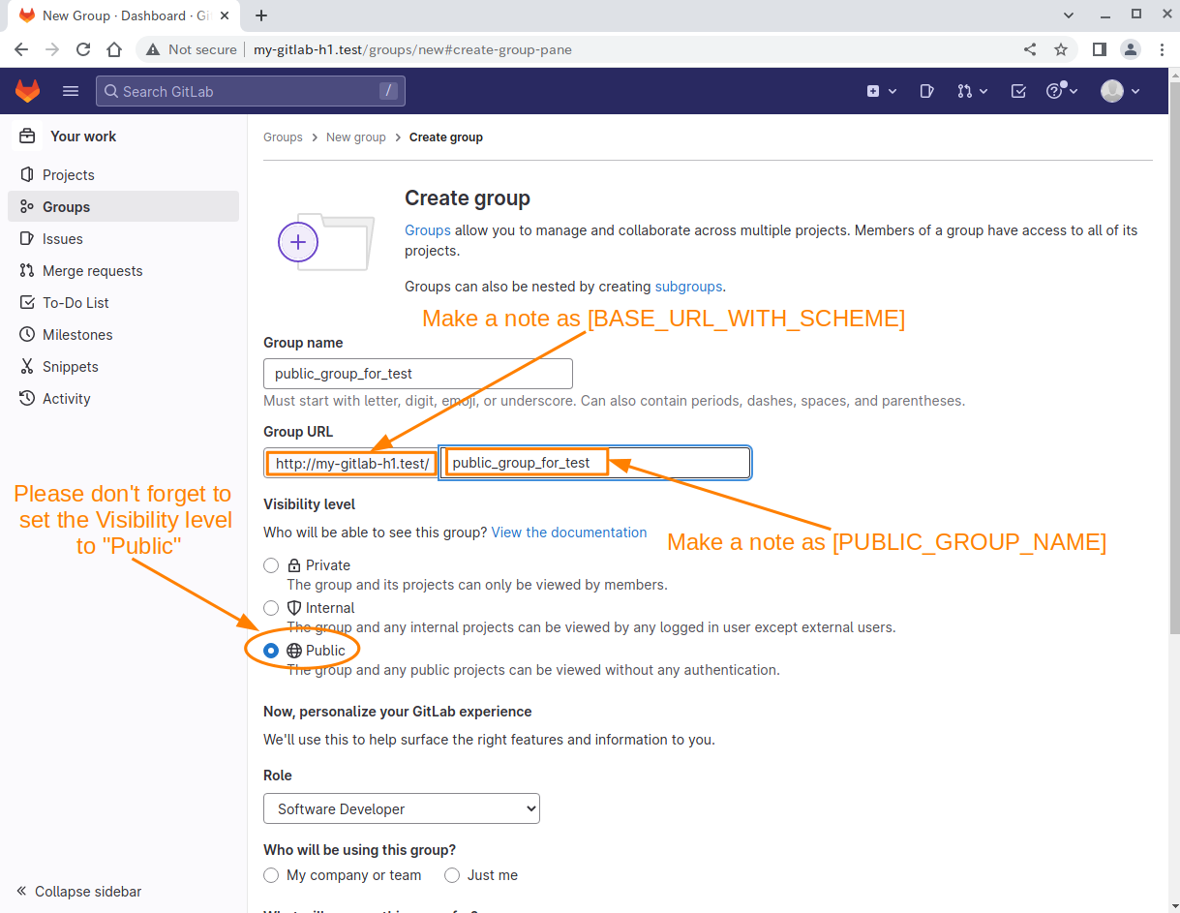Open the To-Do list checkmark icon
This screenshot has height=913, width=1180.
click(1018, 91)
